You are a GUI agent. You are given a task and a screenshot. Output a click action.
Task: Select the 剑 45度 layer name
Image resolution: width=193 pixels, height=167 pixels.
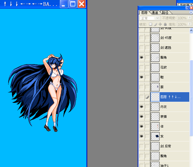click(166, 38)
